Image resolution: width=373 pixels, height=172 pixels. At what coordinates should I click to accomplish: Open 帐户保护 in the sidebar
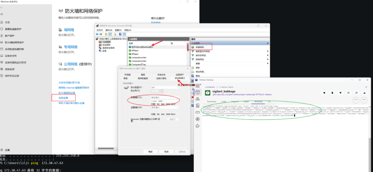tap(9, 36)
